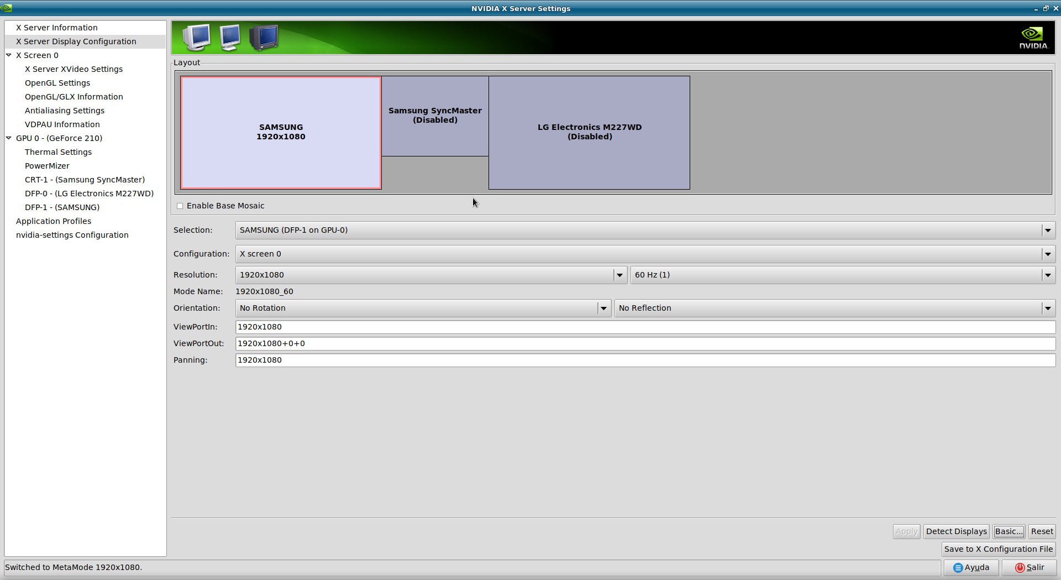Click the ViewPortOut input field
1061x580 pixels.
pos(645,343)
